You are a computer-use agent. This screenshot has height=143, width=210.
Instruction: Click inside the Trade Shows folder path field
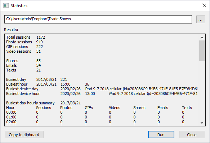[98, 19]
